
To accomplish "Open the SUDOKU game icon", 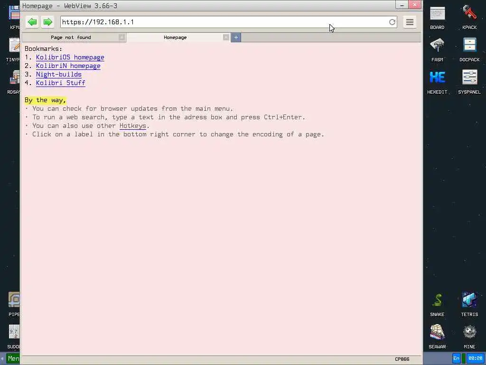I will tap(14, 336).
